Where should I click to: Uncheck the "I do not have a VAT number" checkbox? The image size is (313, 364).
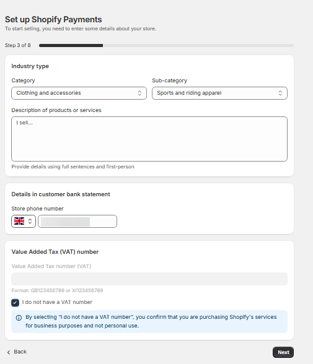point(15,303)
